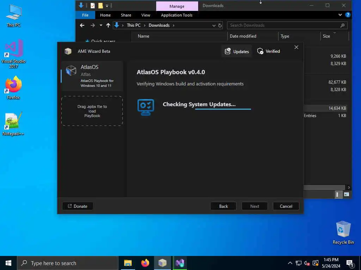Screen dimensions: 361x270
Task: Open the Windows Start menu
Action: click(x=8, y=263)
